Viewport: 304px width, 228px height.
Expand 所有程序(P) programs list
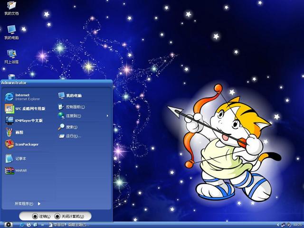(x=28, y=204)
